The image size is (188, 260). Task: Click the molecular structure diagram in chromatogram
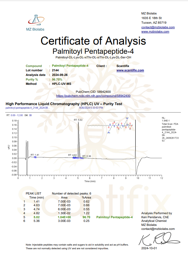pos(110,126)
